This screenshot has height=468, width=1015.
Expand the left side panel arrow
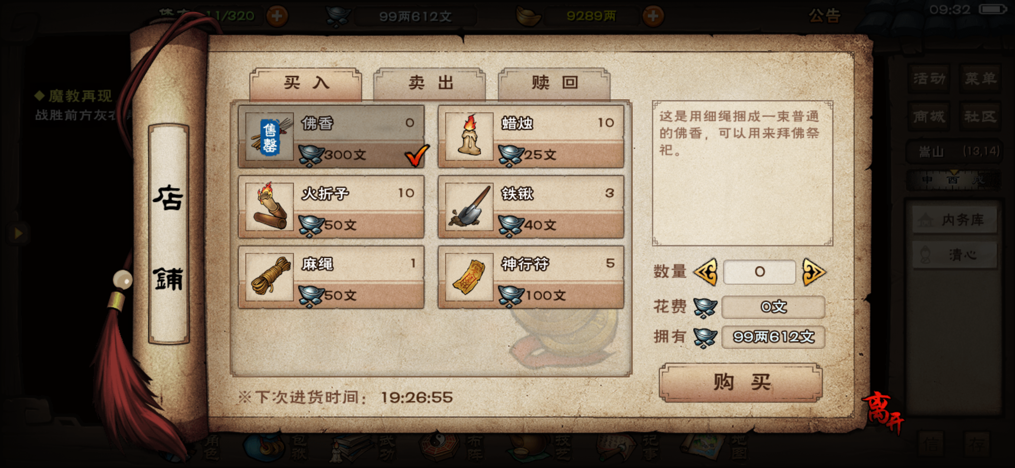pos(18,233)
